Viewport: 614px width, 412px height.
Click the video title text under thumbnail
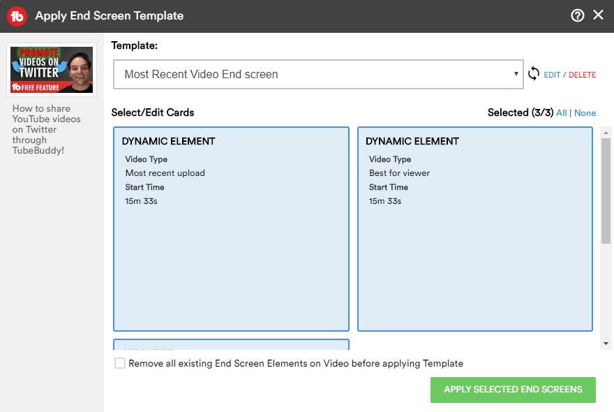[46, 129]
